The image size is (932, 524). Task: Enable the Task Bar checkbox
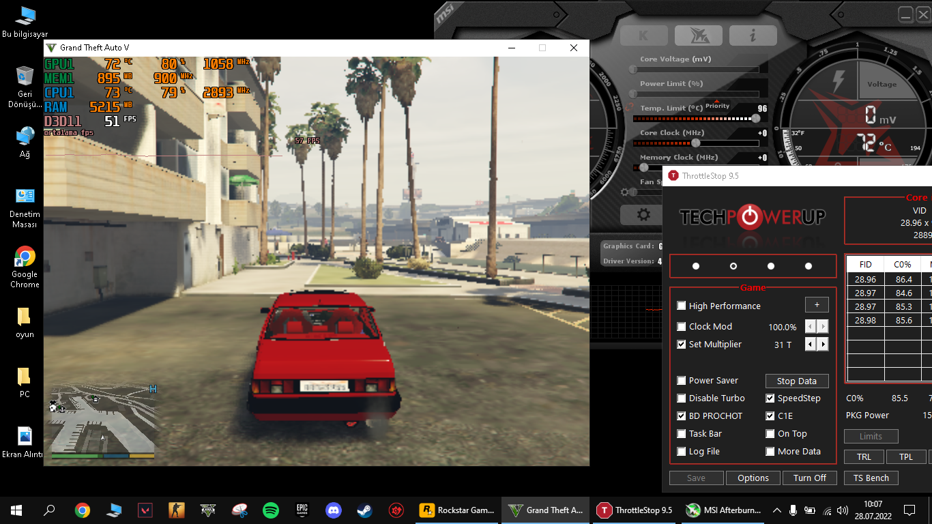click(682, 434)
